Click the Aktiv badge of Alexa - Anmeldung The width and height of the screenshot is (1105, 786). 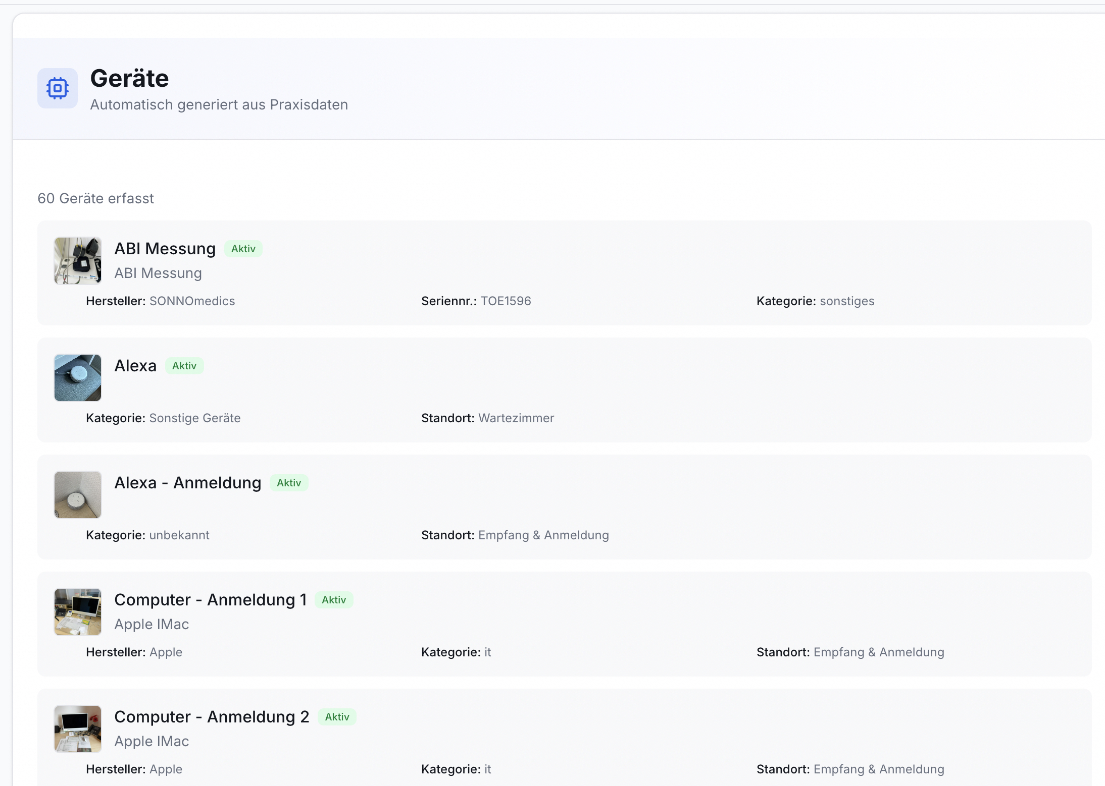pyautogui.click(x=289, y=483)
